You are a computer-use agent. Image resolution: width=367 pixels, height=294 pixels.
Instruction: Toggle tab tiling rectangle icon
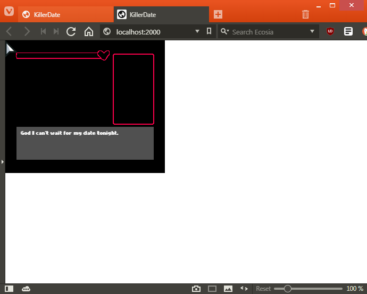[212, 289]
